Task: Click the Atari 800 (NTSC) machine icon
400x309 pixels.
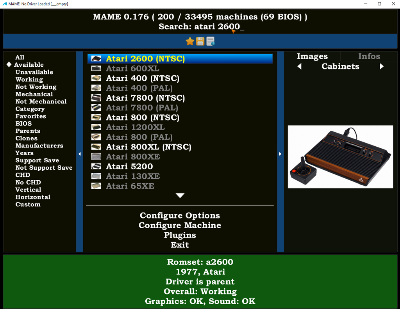Action: 96,117
